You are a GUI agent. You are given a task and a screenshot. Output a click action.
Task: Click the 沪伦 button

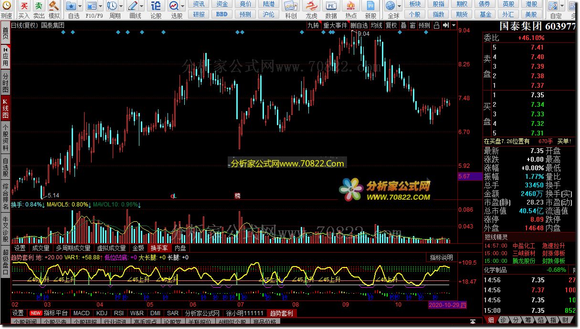coord(269,14)
